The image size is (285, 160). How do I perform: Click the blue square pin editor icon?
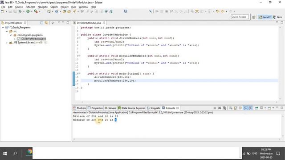pyautogui.click(x=126, y=11)
